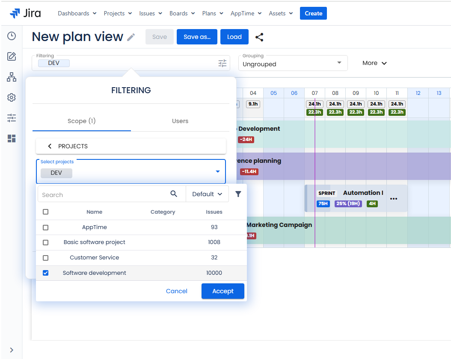Click the three-dot menu on Automation sprint
The width and height of the screenshot is (451, 359).
point(394,199)
